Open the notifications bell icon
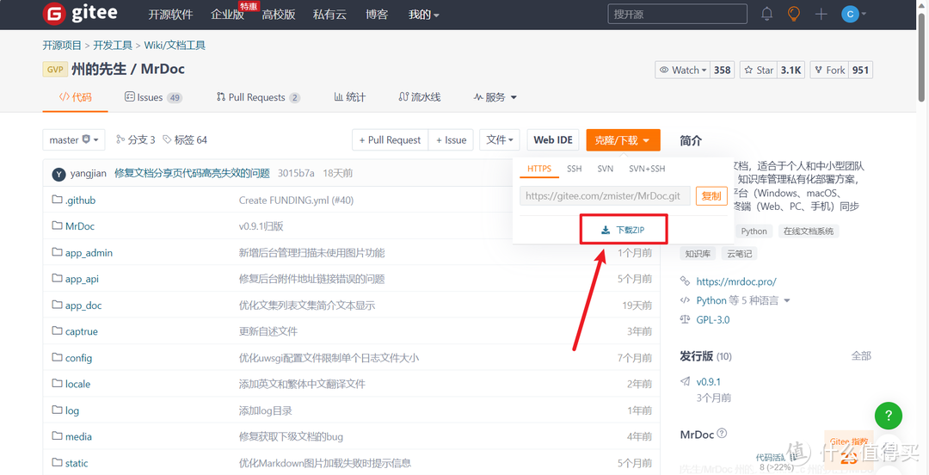Viewport: 929px width, 475px height. [766, 14]
